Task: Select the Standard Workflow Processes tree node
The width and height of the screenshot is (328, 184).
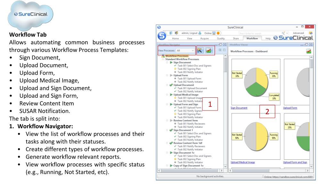Action: pyautogui.click(x=182, y=59)
